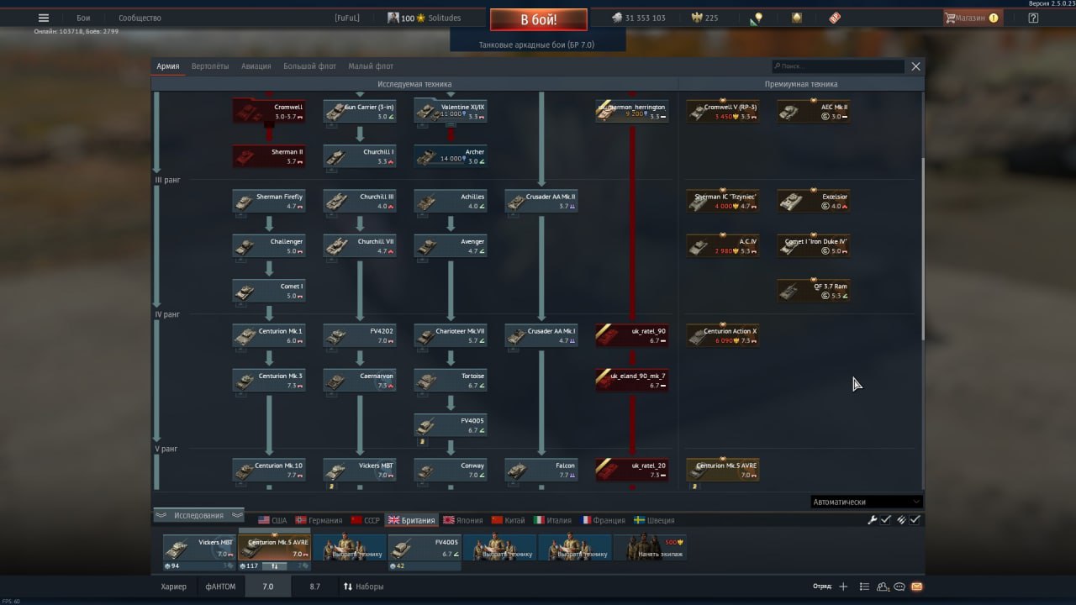Click the В бой! battle button
The width and height of the screenshot is (1076, 605).
pos(539,19)
